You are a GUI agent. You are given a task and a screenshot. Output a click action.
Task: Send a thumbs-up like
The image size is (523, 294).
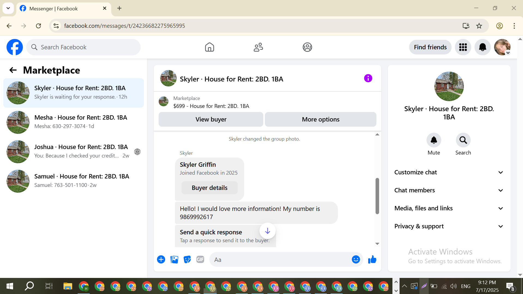(x=372, y=259)
